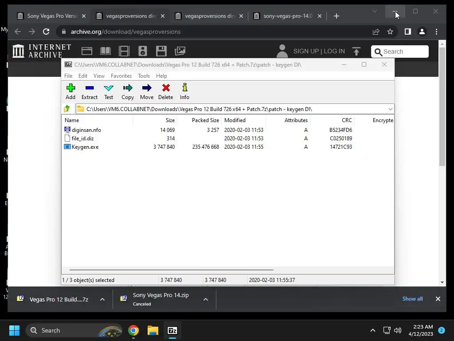Open Internet Archive software floppy icon
454x341 pixels.
(161, 51)
